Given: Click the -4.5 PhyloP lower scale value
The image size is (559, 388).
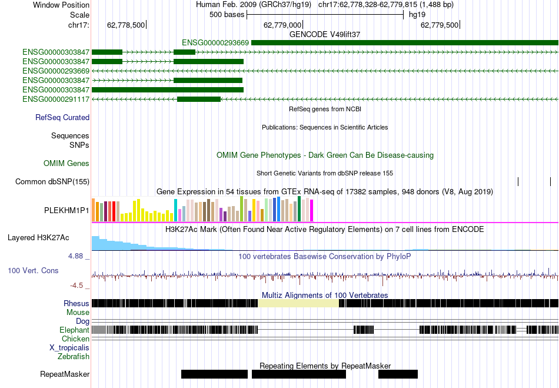Looking at the screenshot, I should point(76,286).
